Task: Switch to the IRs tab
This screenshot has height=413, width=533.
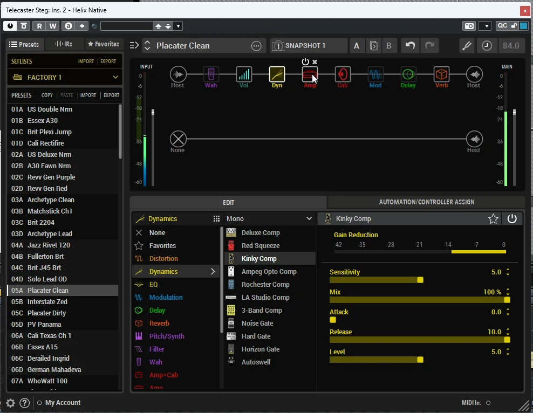Action: tap(64, 44)
